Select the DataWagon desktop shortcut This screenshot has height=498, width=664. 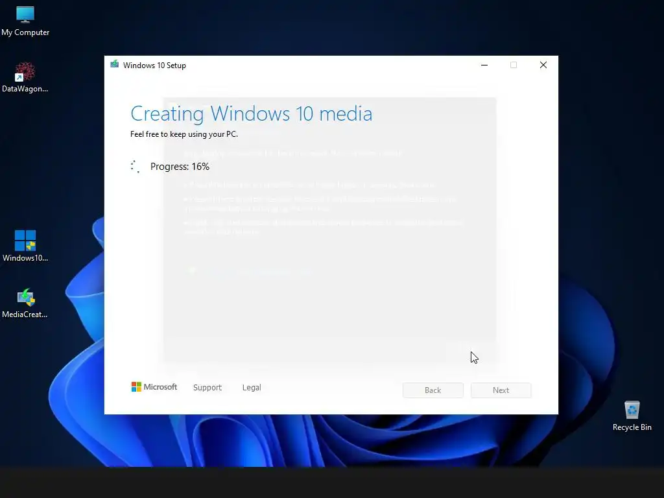(x=25, y=78)
